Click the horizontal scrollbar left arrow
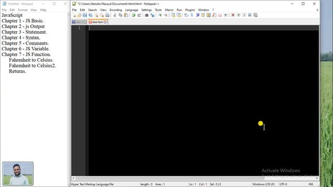 point(73,178)
